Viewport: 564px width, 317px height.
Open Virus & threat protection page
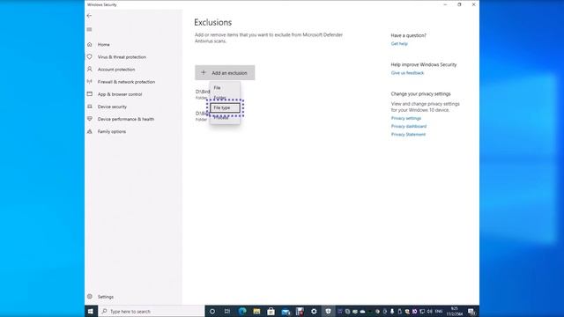click(122, 56)
